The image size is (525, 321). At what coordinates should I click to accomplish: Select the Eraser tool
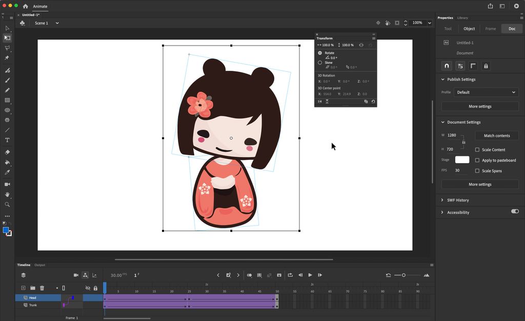pyautogui.click(x=7, y=152)
